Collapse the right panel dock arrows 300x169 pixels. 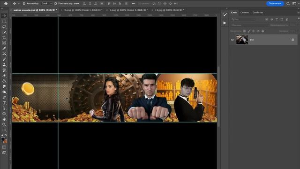tap(226, 8)
